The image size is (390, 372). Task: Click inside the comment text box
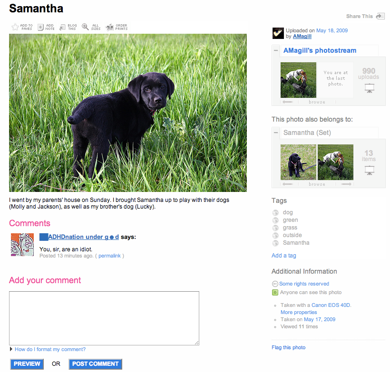(x=104, y=318)
